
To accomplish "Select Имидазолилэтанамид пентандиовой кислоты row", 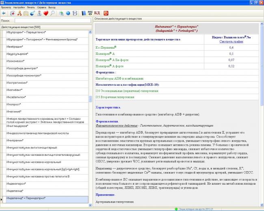I will pos(47,135).
